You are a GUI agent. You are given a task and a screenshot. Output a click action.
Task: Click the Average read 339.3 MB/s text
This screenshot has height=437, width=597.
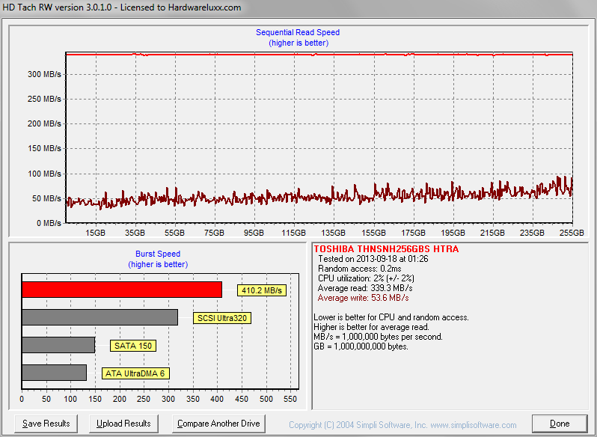[x=365, y=288]
